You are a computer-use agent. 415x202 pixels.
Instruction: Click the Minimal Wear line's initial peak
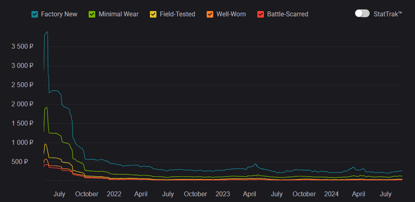(47, 108)
